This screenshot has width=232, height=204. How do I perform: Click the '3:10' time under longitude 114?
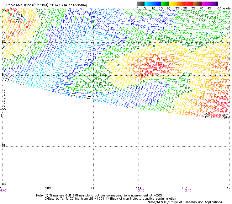tap(141, 191)
